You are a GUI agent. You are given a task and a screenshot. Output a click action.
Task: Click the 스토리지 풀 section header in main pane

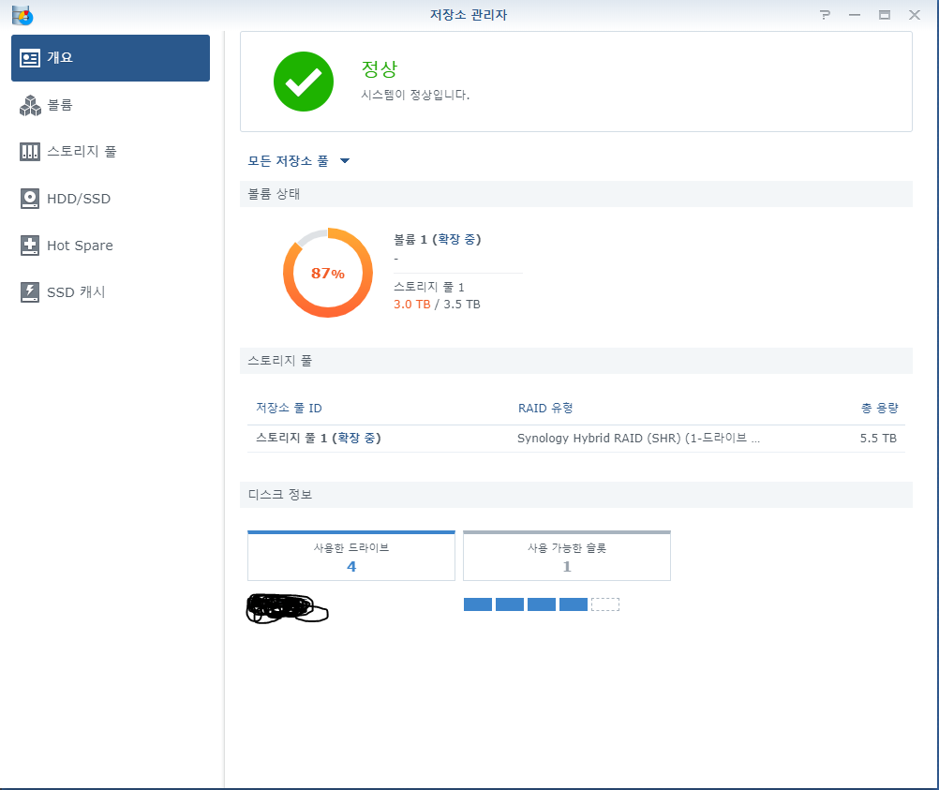click(576, 361)
